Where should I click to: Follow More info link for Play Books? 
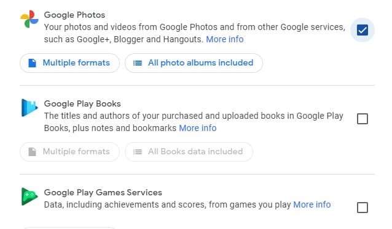pos(198,128)
